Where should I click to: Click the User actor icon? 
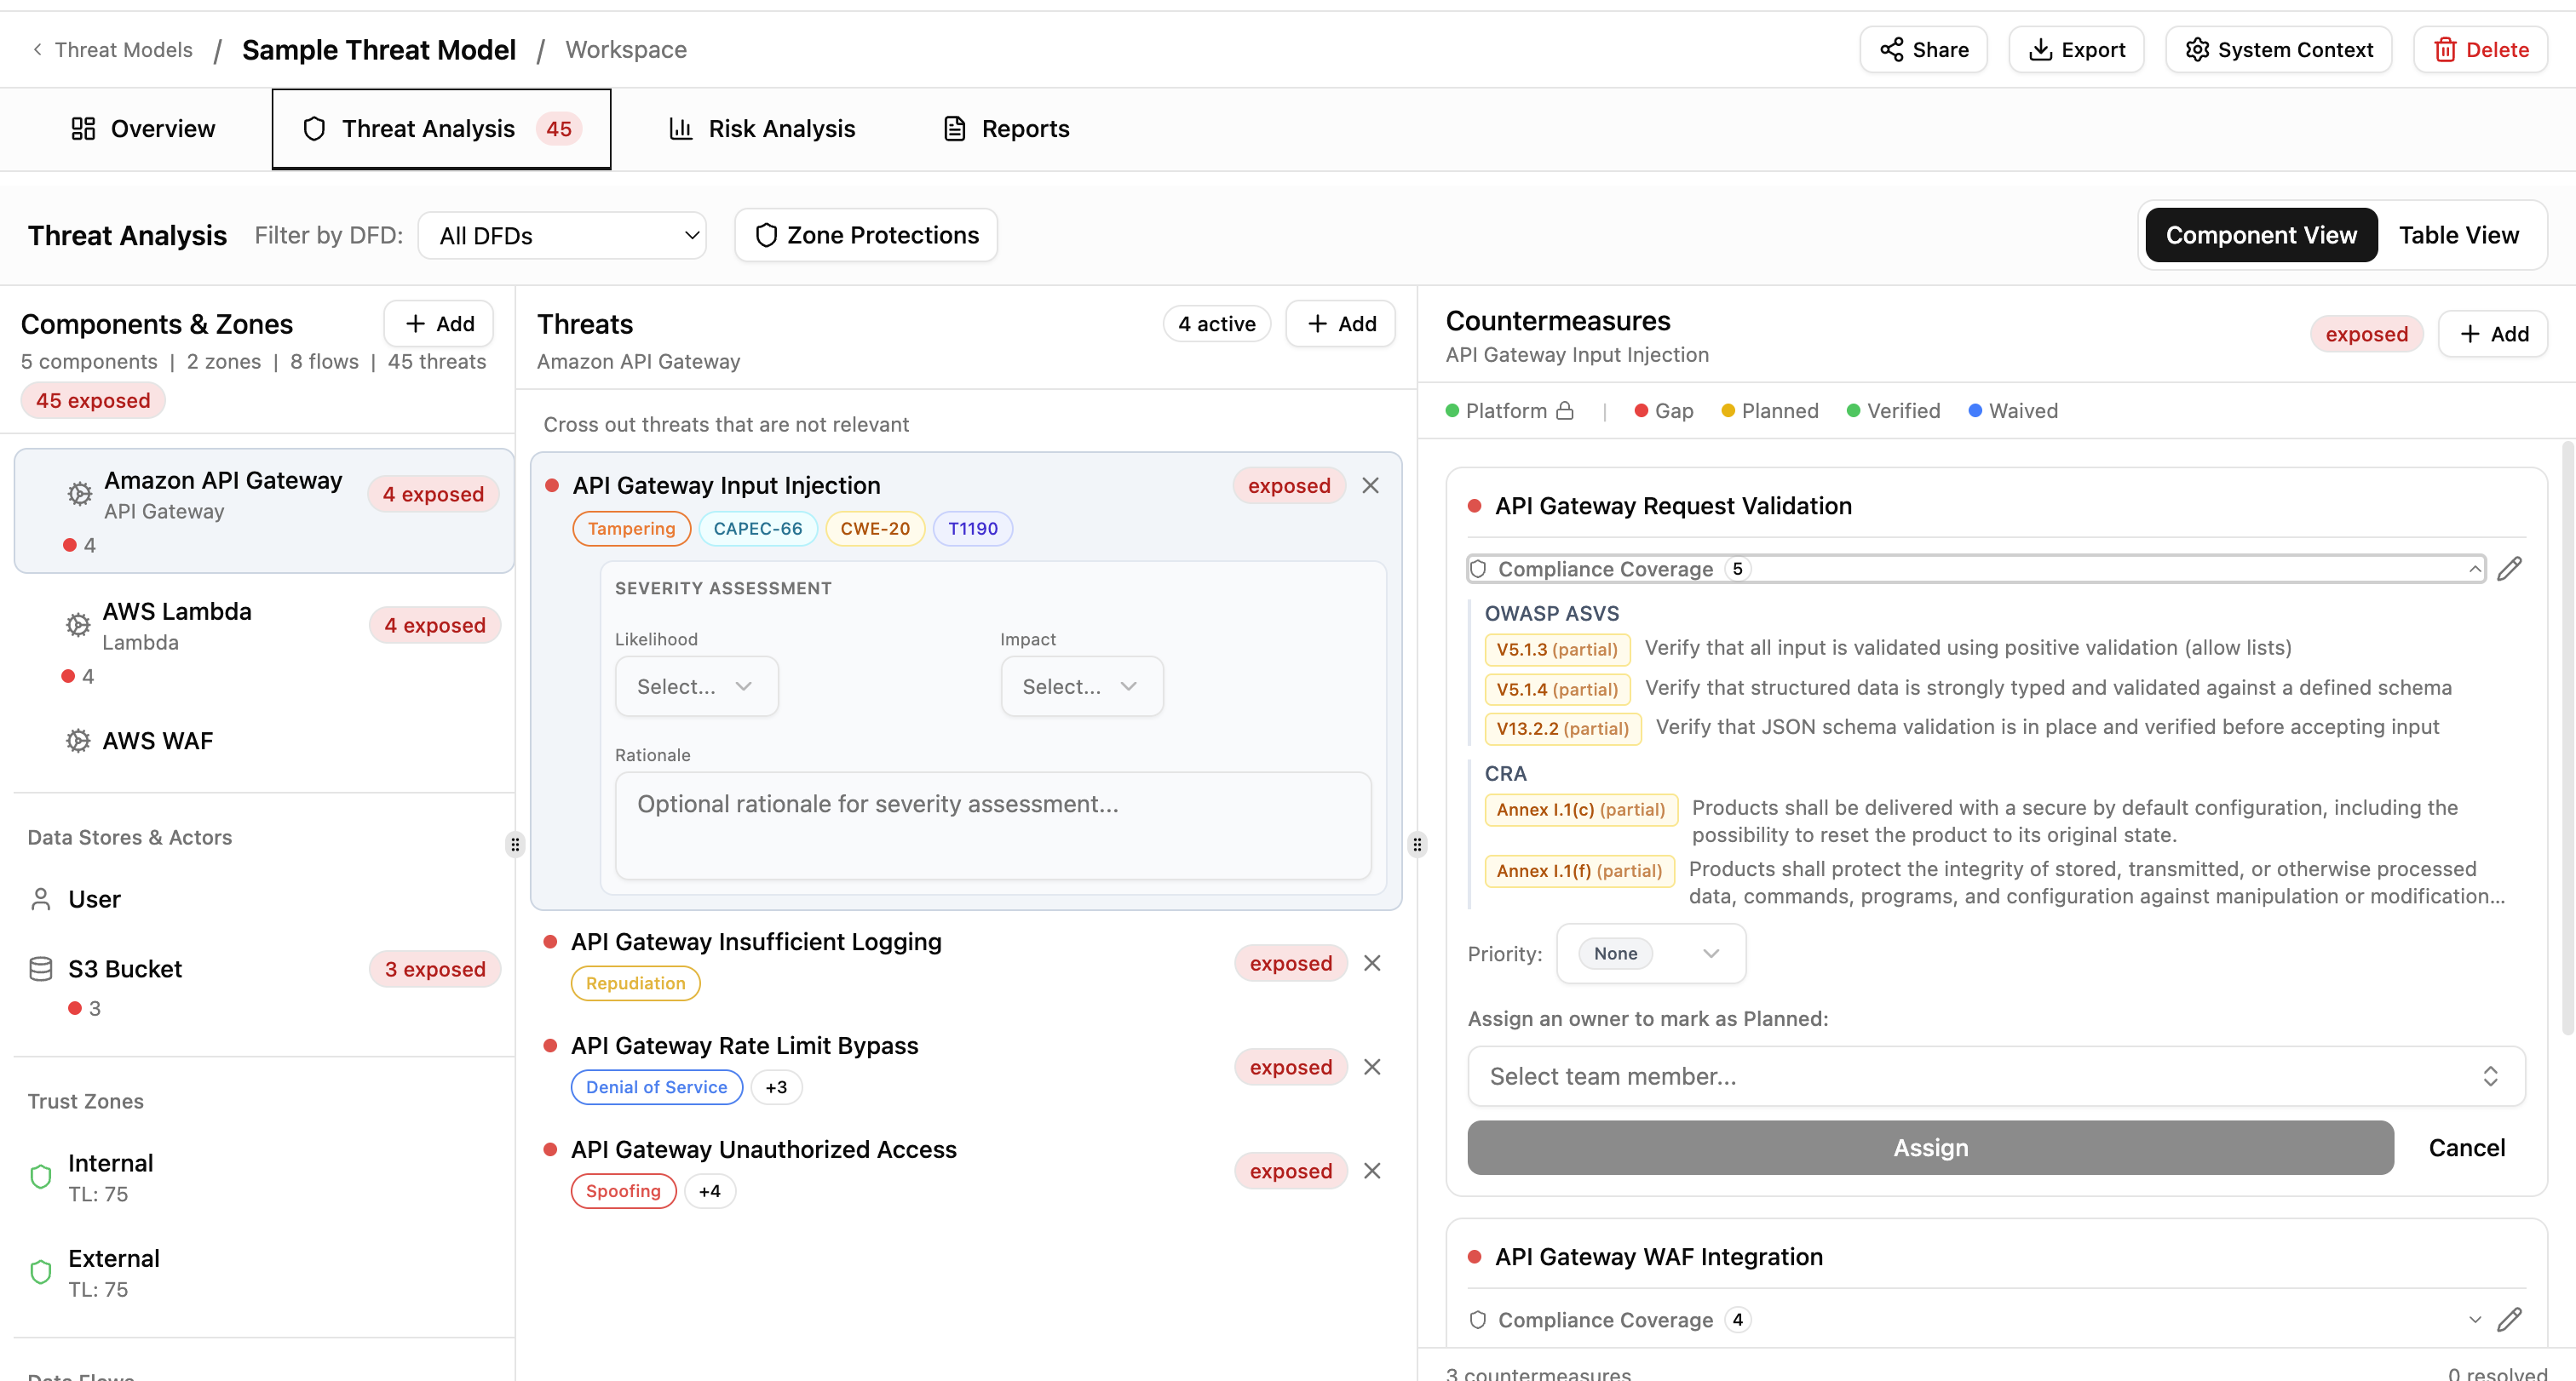41,897
